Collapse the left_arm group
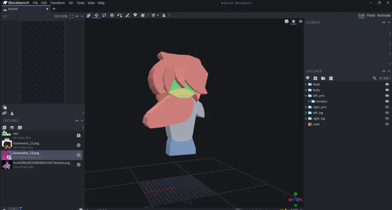The height and width of the screenshot is (210, 392). [x=306, y=96]
